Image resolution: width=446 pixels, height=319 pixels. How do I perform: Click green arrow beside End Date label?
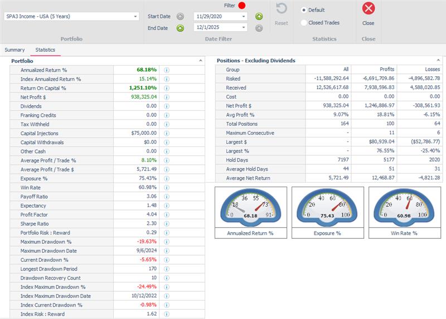point(180,28)
